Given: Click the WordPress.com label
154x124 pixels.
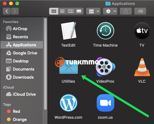Looking at the screenshot, I should pos(68,117).
